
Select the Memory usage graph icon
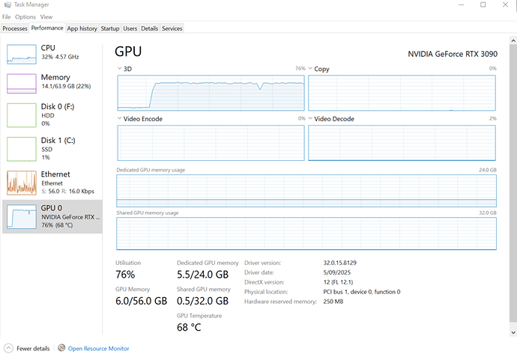[22, 82]
